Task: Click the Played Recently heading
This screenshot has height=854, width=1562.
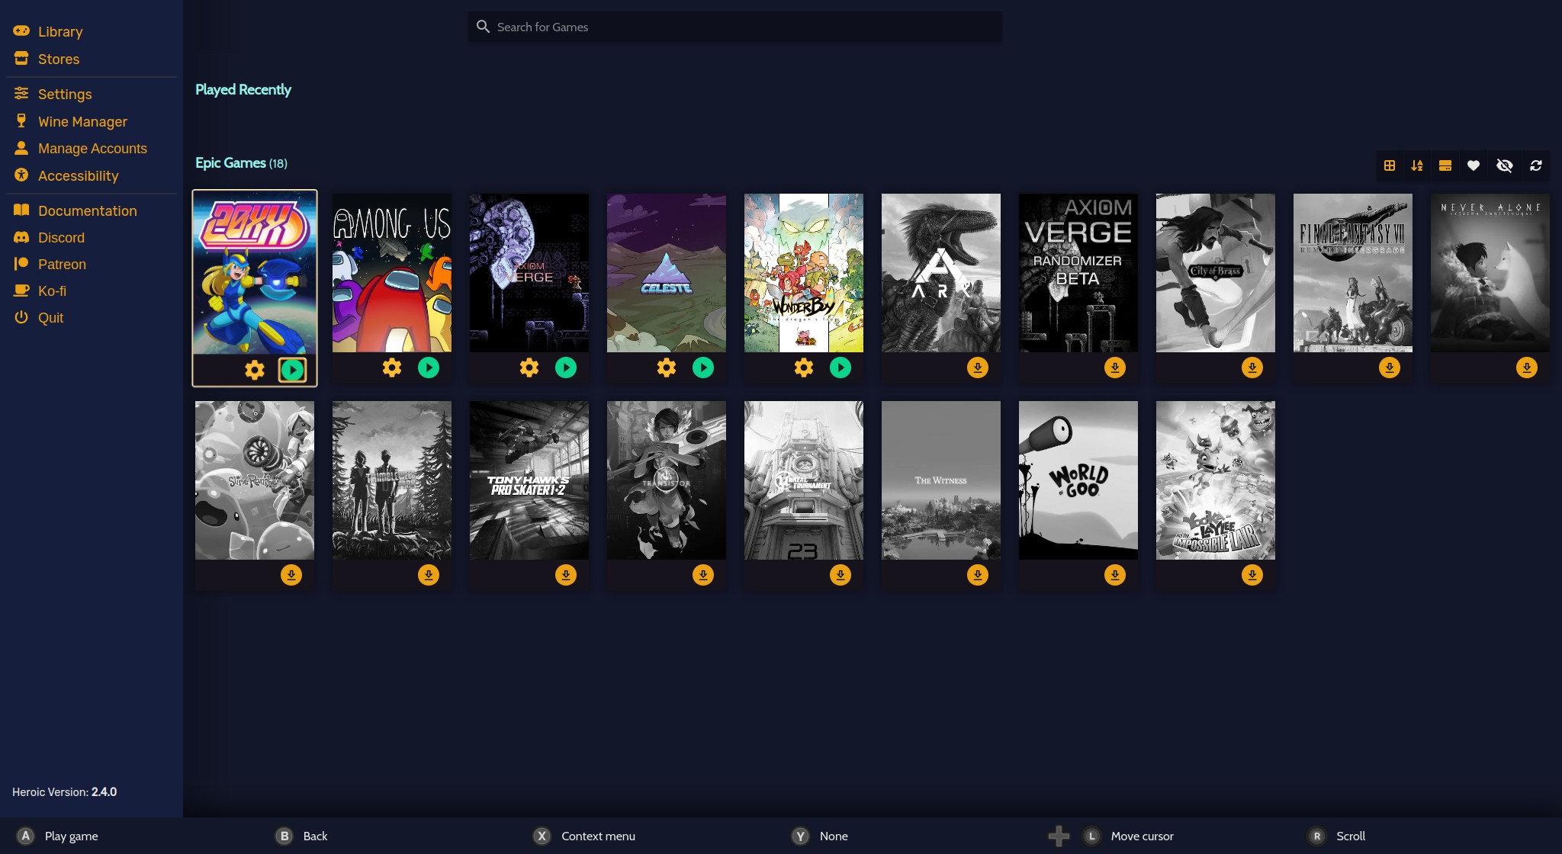Action: coord(243,89)
